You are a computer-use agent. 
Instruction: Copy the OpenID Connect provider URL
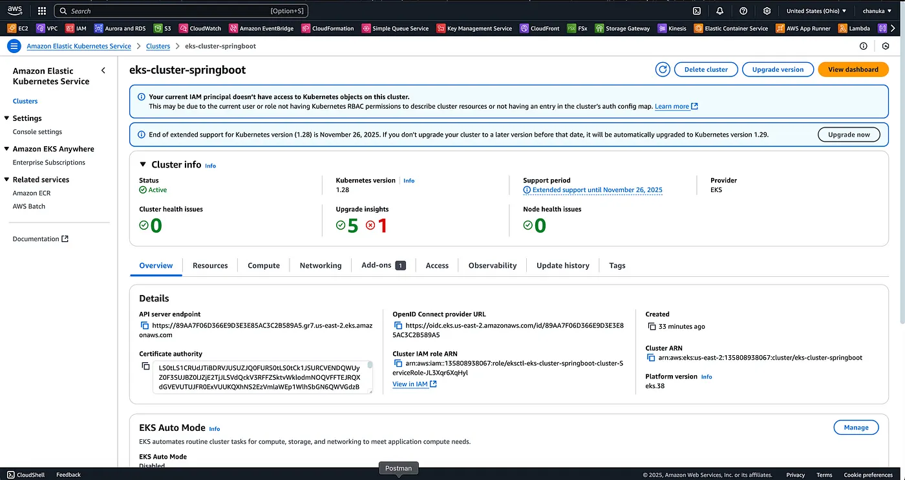pos(398,326)
